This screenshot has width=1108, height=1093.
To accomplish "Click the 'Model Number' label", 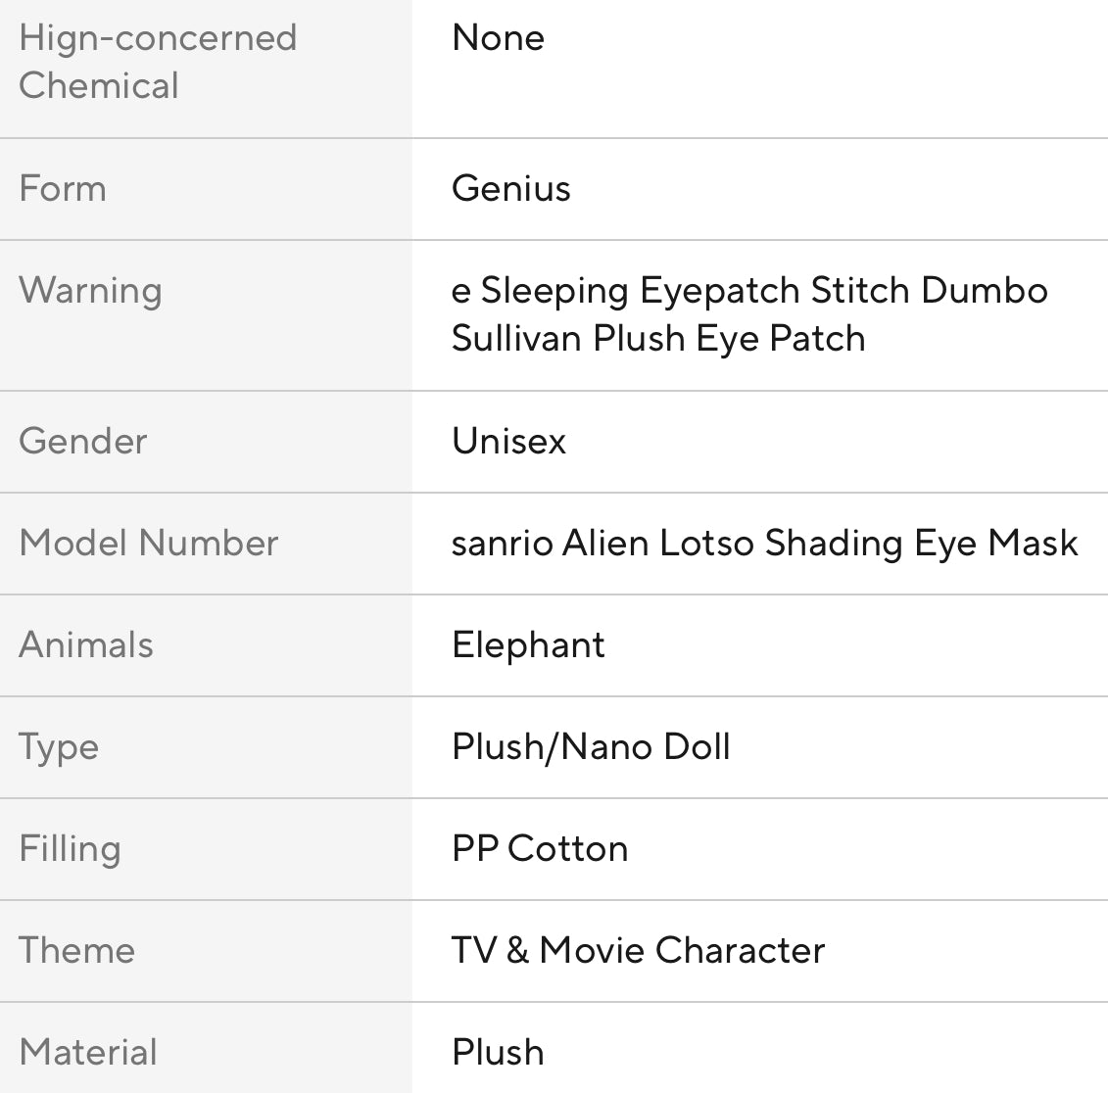I will point(149,543).
